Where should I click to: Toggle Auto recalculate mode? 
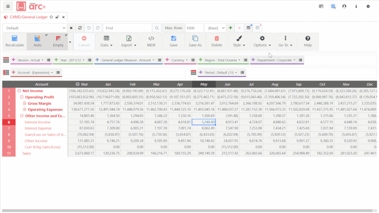(37, 41)
